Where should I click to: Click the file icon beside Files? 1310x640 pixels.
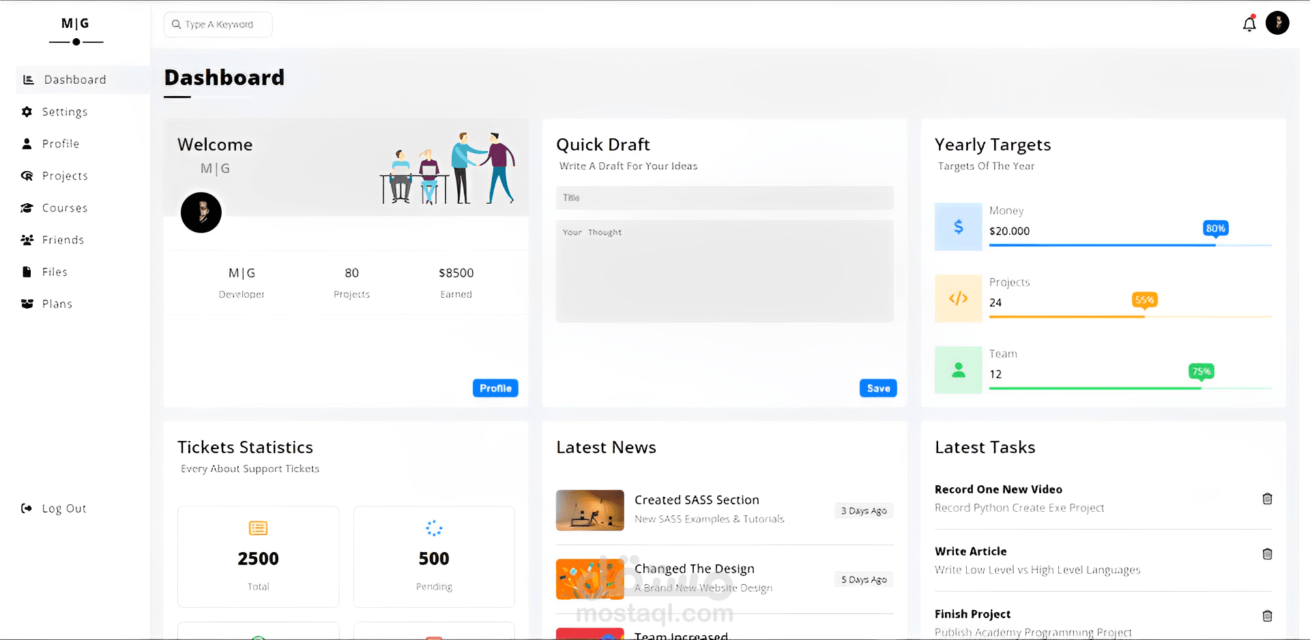tap(27, 272)
